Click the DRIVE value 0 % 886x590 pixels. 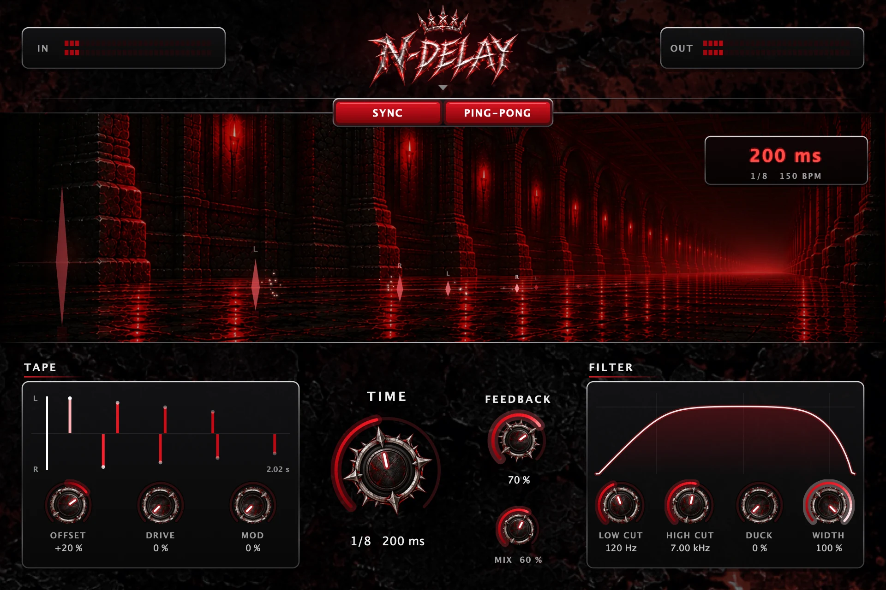coord(161,548)
